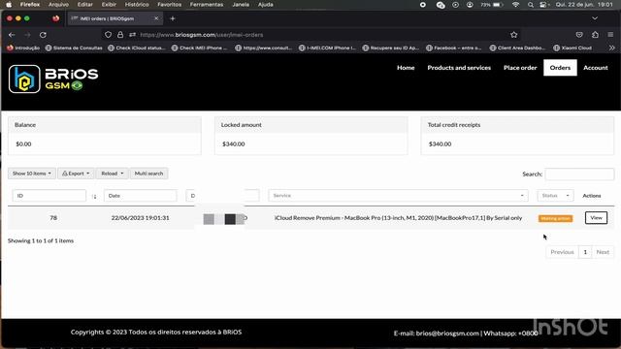Open Client Area Dashboard bookmark
Image resolution: width=621 pixels, height=349 pixels.
517,48
